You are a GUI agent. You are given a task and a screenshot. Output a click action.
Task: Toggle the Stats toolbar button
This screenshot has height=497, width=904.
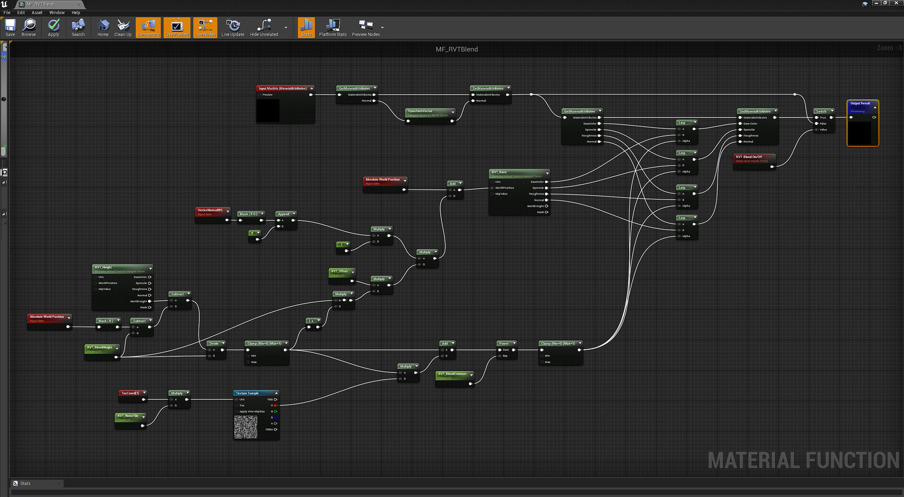pyautogui.click(x=306, y=27)
